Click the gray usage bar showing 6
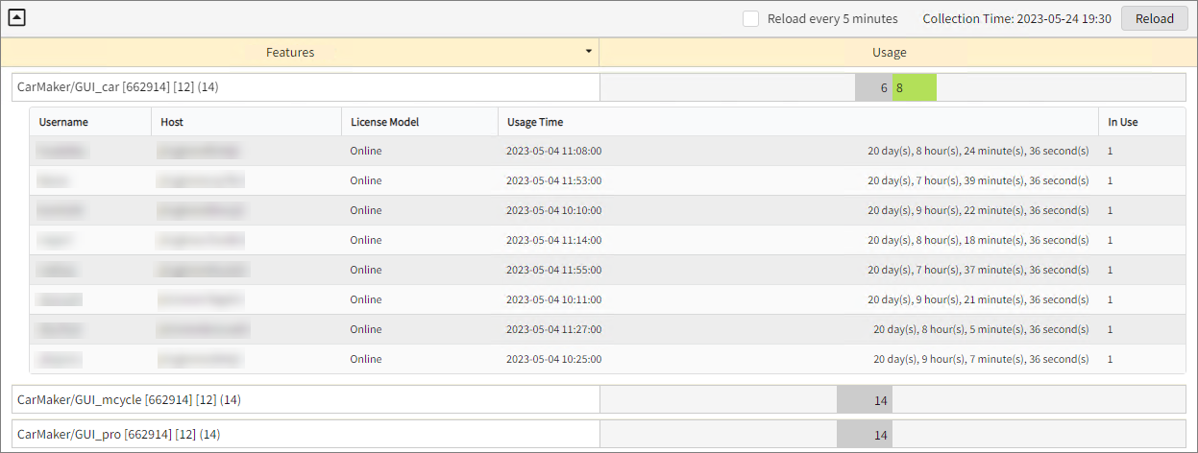Viewport: 1198px width, 453px height. pos(873,87)
